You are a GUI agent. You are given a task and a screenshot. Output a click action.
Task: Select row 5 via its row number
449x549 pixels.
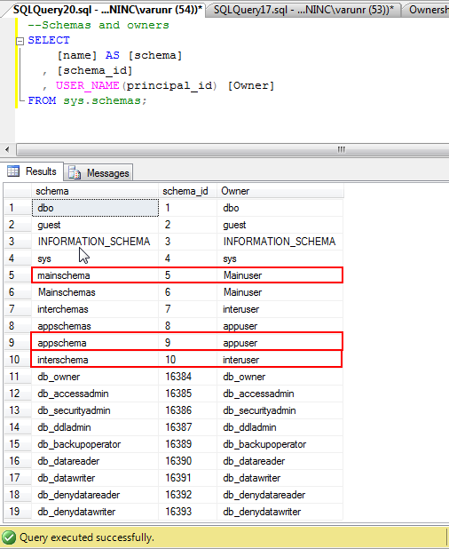(x=18, y=275)
